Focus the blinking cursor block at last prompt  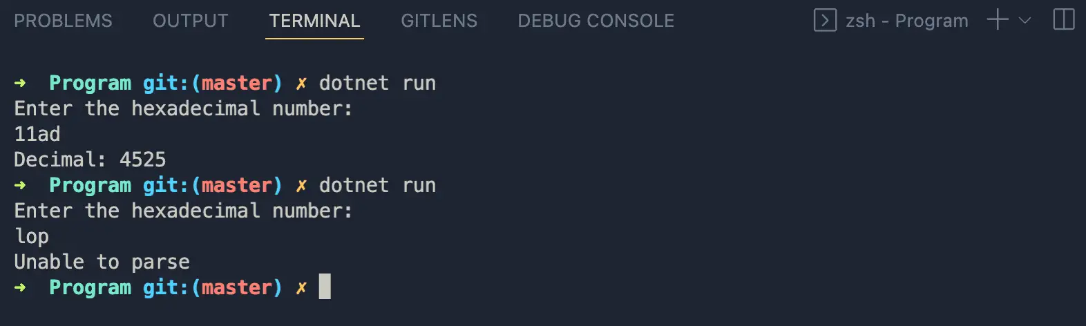325,287
